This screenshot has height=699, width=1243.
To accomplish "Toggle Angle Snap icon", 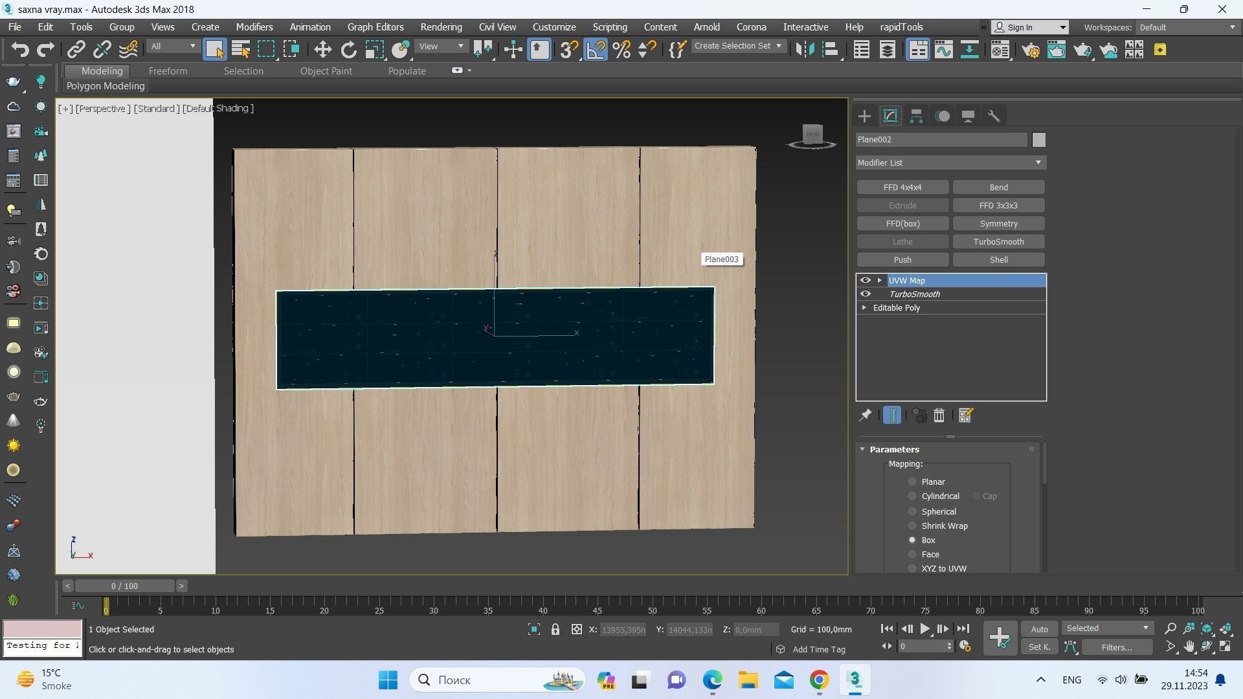I will [596, 50].
